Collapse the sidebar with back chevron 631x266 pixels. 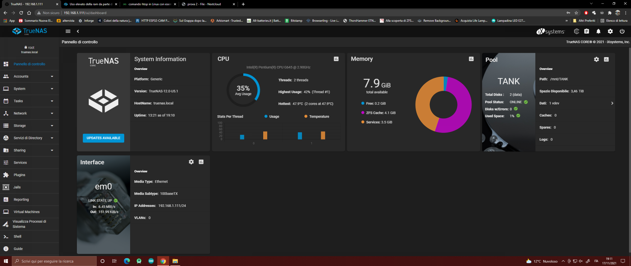click(78, 31)
